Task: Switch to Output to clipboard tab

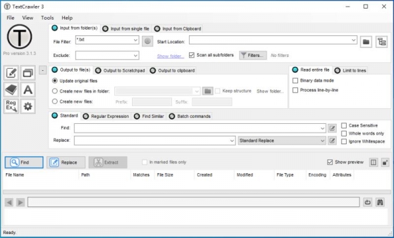Action: (172, 70)
